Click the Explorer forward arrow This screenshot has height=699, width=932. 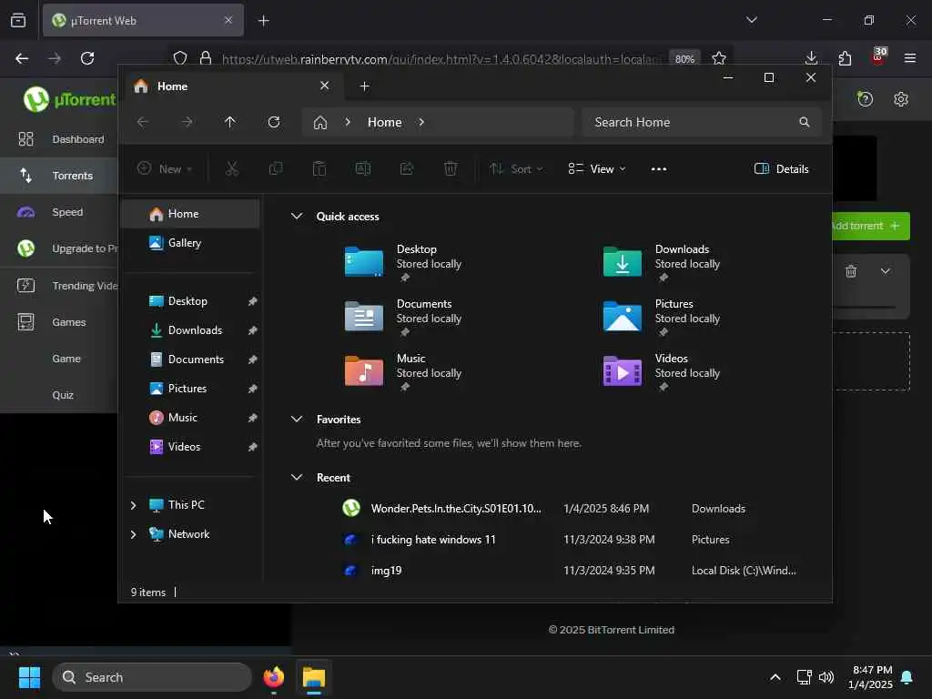pos(187,122)
